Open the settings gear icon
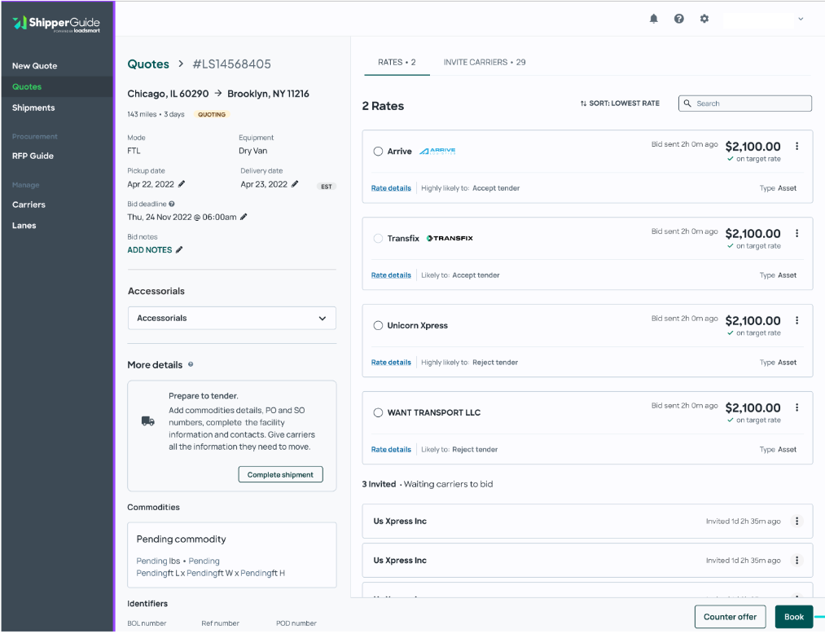825x634 pixels. coord(704,19)
